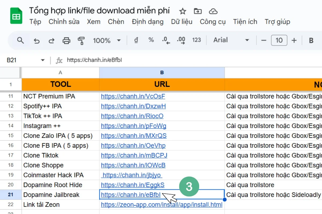The width and height of the screenshot is (322, 214).
Task: Check the cloud save status icon
Action: pos(213,11)
